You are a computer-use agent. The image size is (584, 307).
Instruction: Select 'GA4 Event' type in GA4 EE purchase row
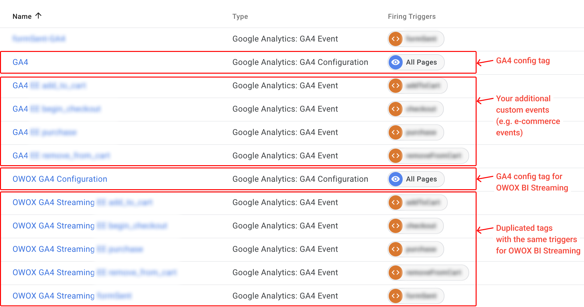coord(285,132)
